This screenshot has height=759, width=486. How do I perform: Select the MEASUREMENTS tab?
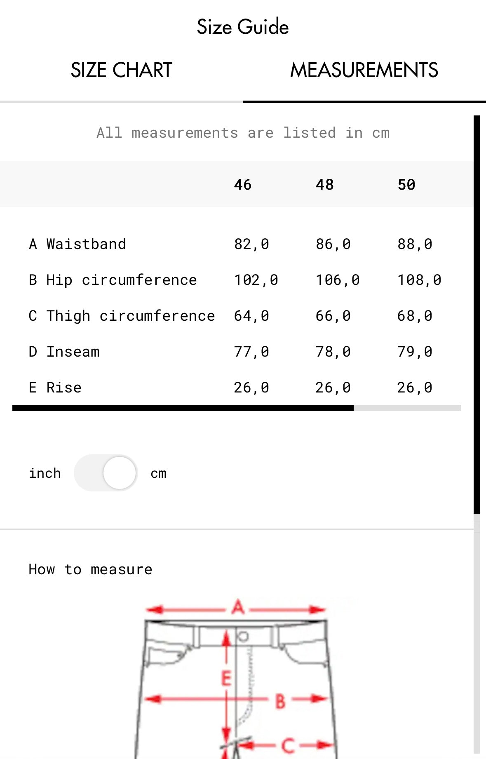pos(364,70)
